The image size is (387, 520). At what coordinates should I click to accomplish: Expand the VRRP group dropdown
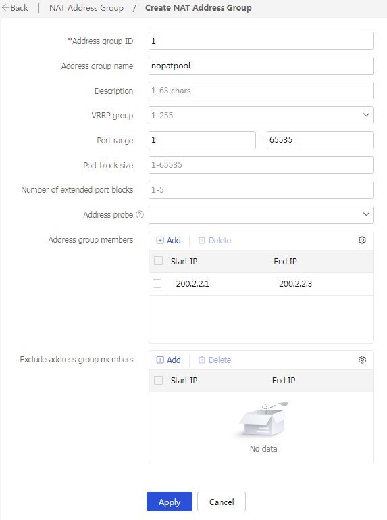(261, 116)
